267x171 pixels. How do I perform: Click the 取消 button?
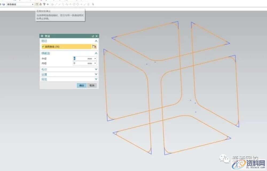pos(92,86)
